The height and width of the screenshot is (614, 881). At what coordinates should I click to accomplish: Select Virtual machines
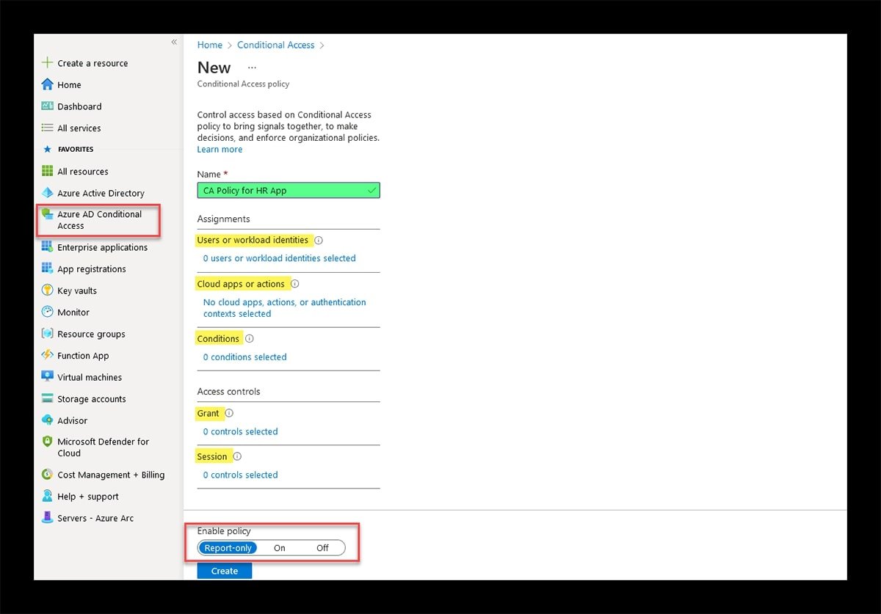point(90,376)
